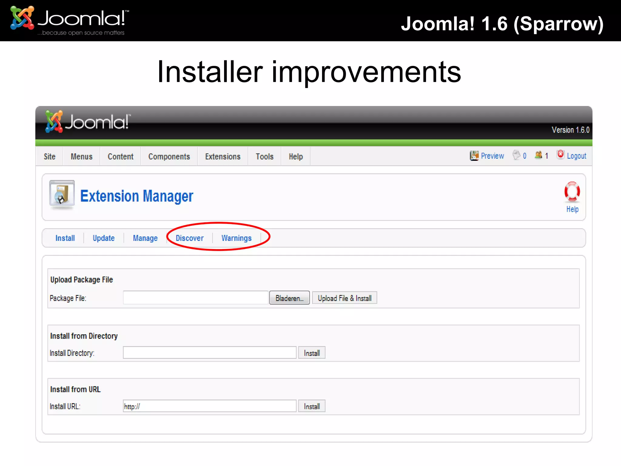Image resolution: width=621 pixels, height=466 pixels.
Task: Click the Install from URL heading
Action: click(x=75, y=389)
